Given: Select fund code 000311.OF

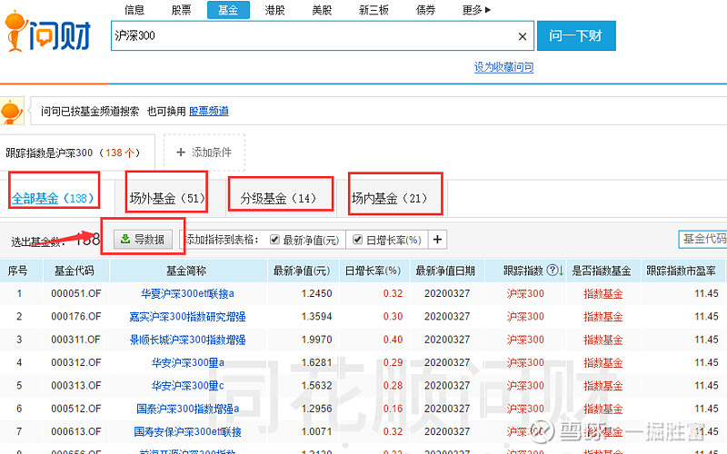Looking at the screenshot, I should point(76,340).
